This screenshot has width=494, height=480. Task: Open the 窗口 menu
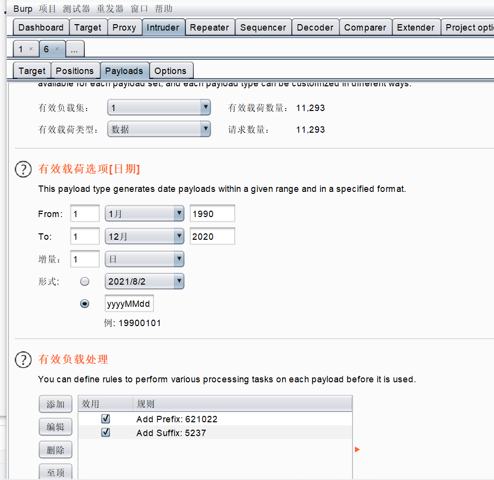click(139, 9)
